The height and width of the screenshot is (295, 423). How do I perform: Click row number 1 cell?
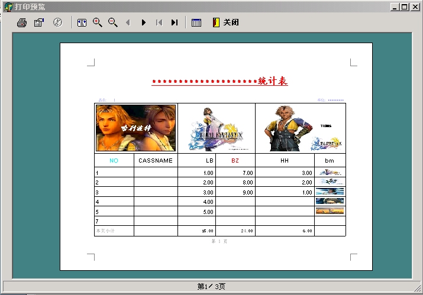tap(114, 173)
